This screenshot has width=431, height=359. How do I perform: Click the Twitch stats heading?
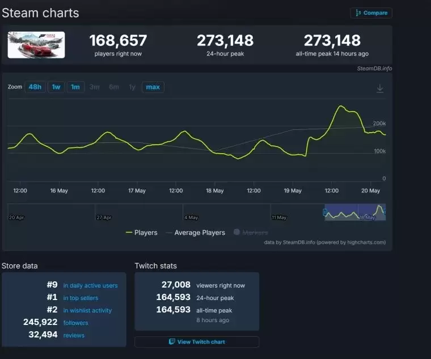click(x=155, y=266)
